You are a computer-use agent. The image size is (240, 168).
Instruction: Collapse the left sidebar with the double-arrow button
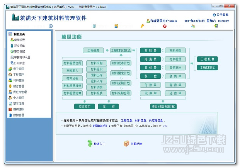(x=51, y=26)
